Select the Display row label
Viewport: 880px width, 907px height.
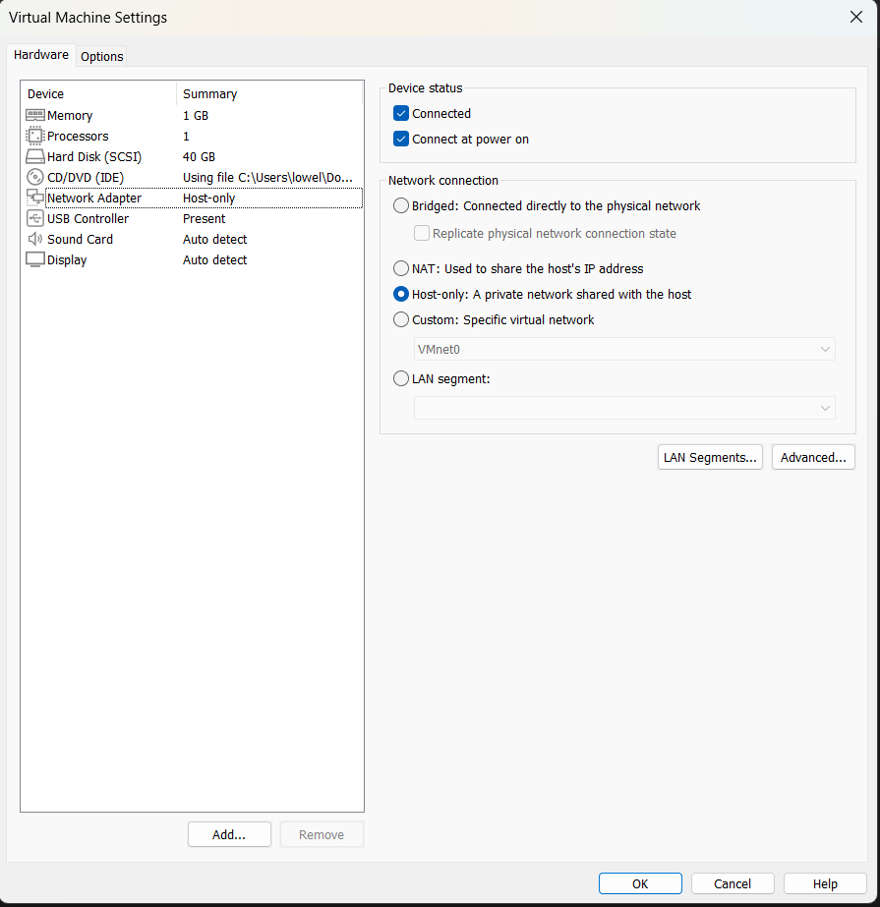[67, 260]
